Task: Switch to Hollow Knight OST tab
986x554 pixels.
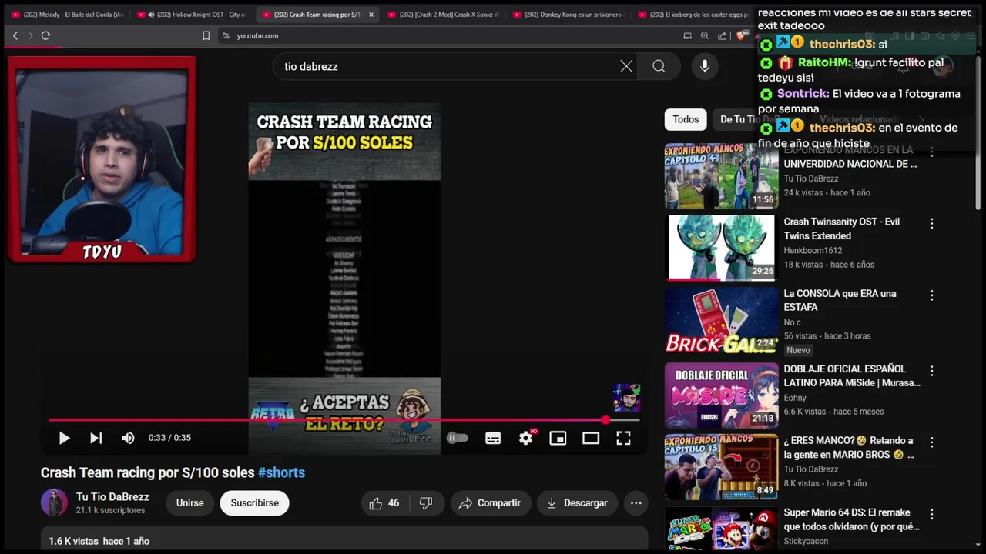Action: [x=194, y=15]
